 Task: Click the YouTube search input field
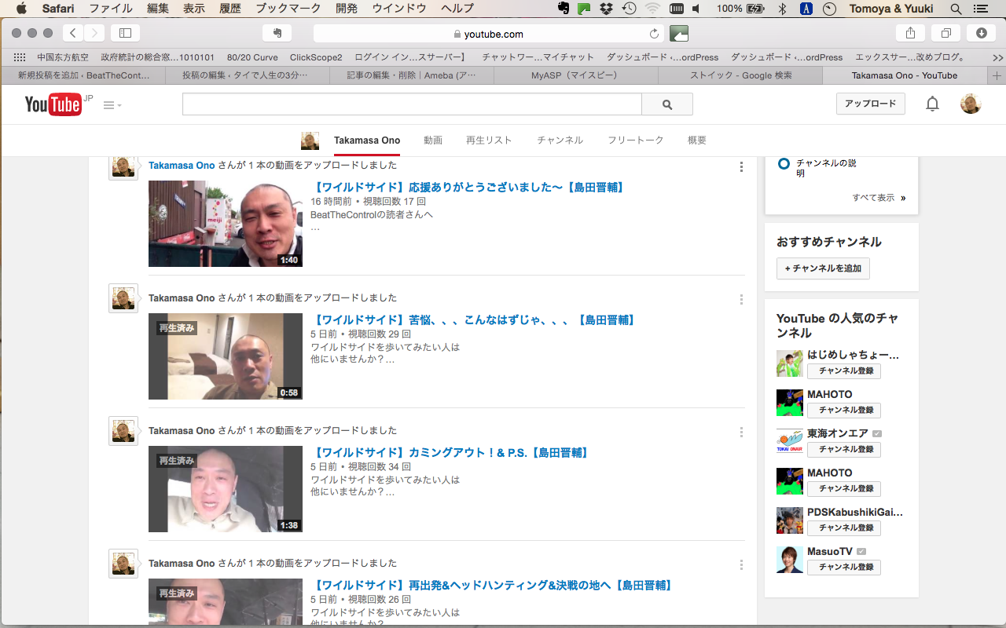(x=412, y=104)
